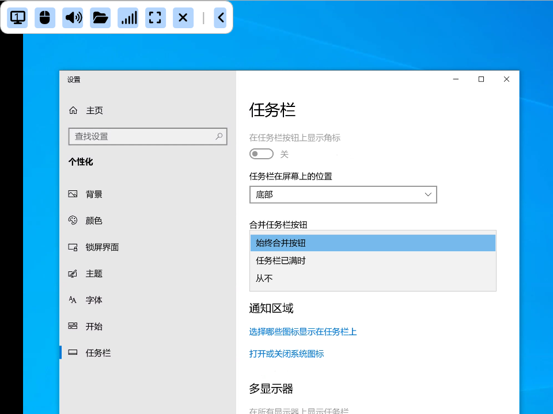
Task: Close the 设置 window
Action: pos(506,79)
